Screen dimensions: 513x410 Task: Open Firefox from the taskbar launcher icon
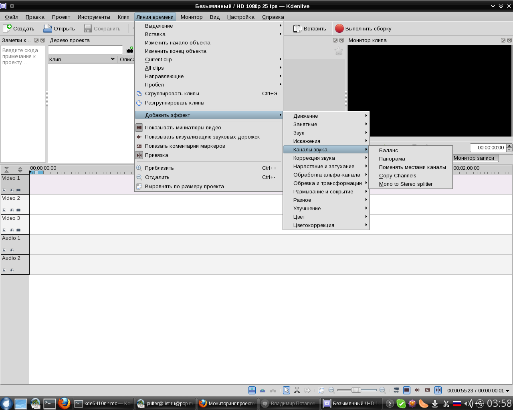[64, 403]
